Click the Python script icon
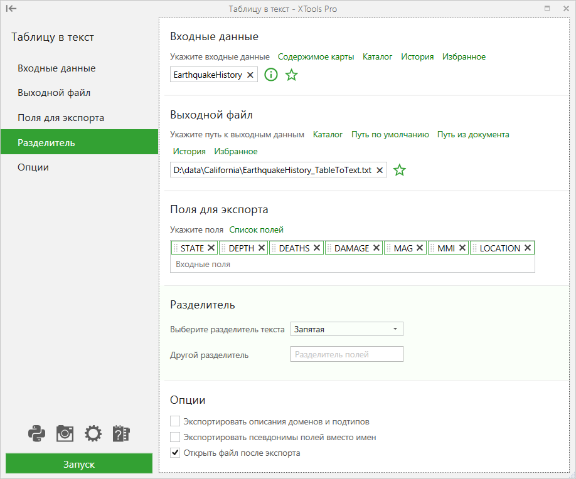576x479 pixels. click(x=37, y=433)
